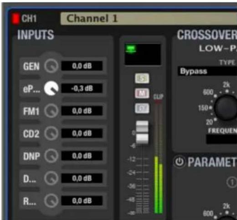The height and width of the screenshot is (220, 237).
Task: Click the -0,3 dB value field
Action: [82, 88]
